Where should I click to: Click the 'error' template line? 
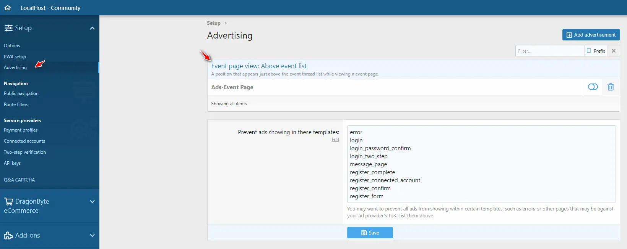[x=356, y=132]
